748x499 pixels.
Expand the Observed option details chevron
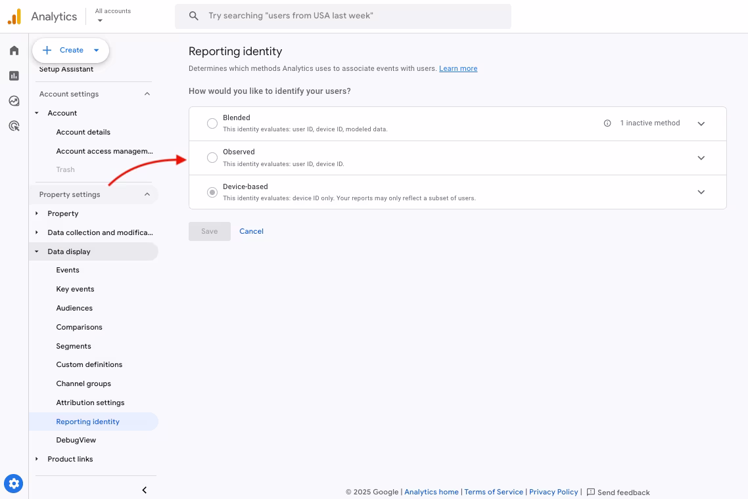pyautogui.click(x=701, y=158)
